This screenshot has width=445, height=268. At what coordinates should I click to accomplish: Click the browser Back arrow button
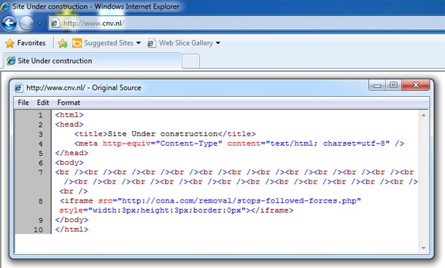(9, 23)
